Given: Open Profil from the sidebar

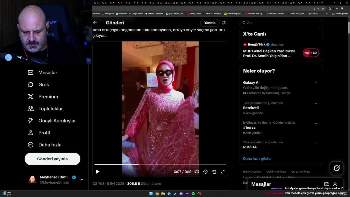Looking at the screenshot, I should pyautogui.click(x=39, y=133).
